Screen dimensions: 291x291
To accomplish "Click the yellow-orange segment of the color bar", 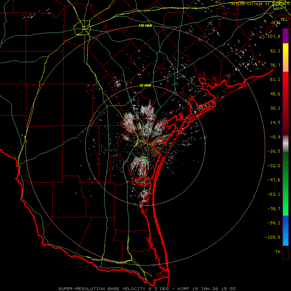I will [x=286, y=58].
